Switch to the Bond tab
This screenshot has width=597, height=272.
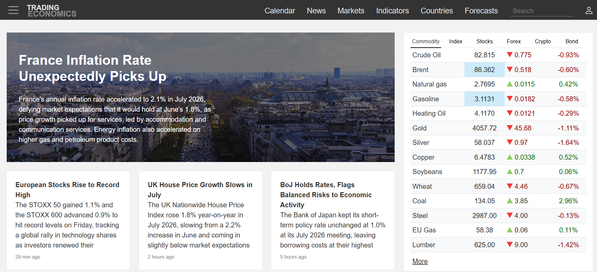point(571,41)
